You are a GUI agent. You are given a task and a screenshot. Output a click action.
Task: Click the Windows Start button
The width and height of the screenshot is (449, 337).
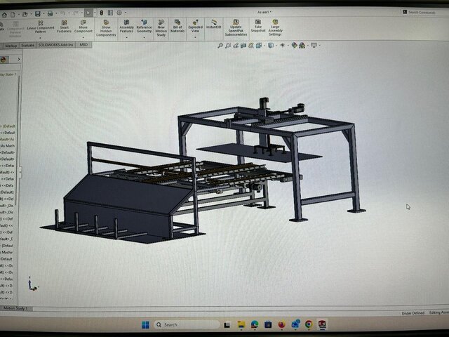click(146, 324)
